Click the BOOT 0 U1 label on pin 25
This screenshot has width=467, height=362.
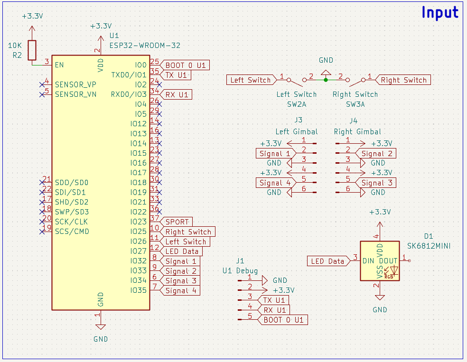186,65
